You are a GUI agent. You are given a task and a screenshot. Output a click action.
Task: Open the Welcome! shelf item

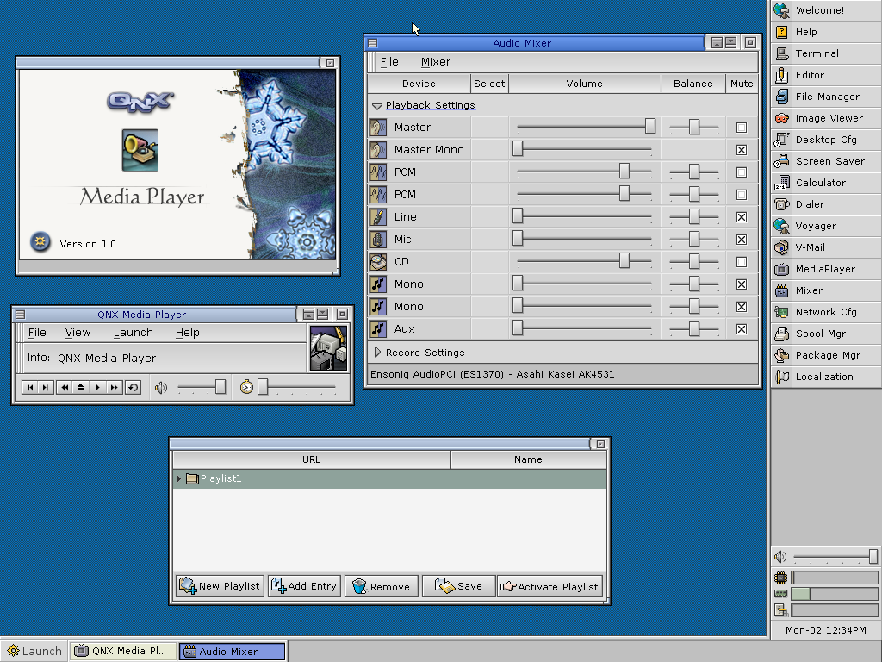(826, 10)
